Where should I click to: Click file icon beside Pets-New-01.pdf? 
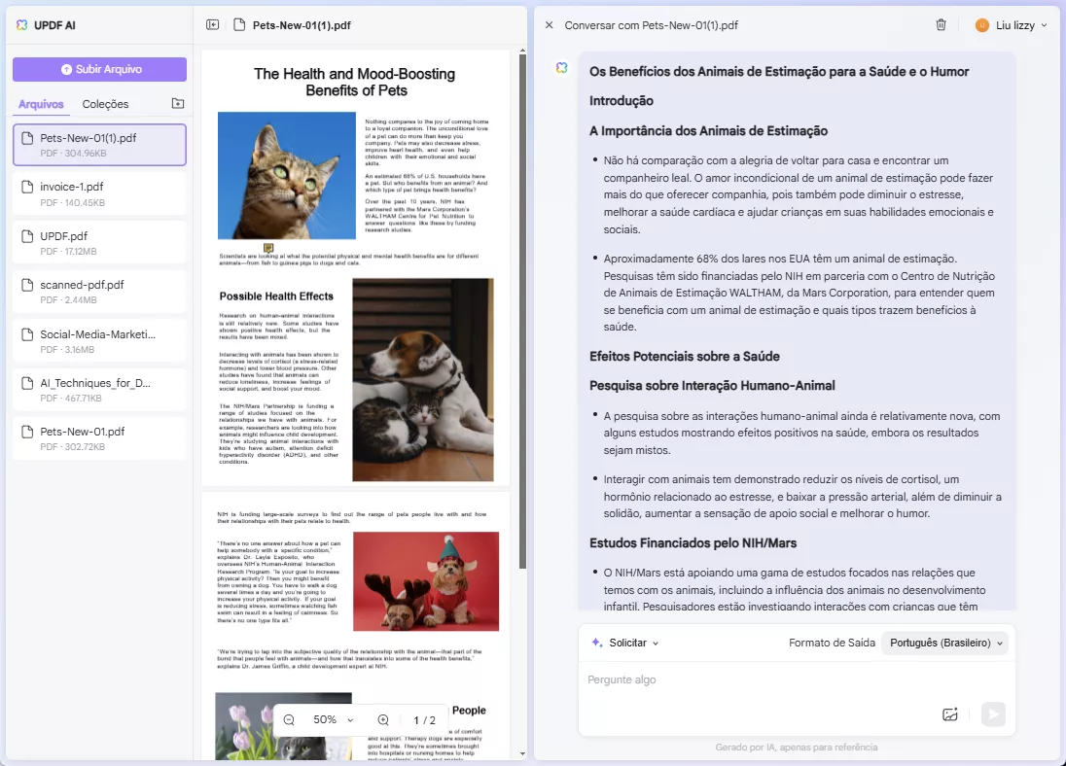27,432
